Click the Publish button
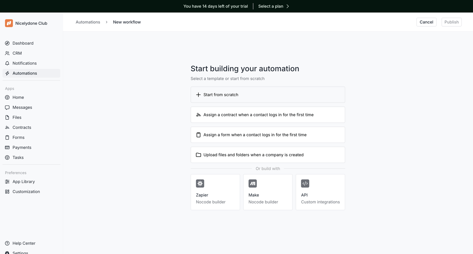 [x=451, y=22]
